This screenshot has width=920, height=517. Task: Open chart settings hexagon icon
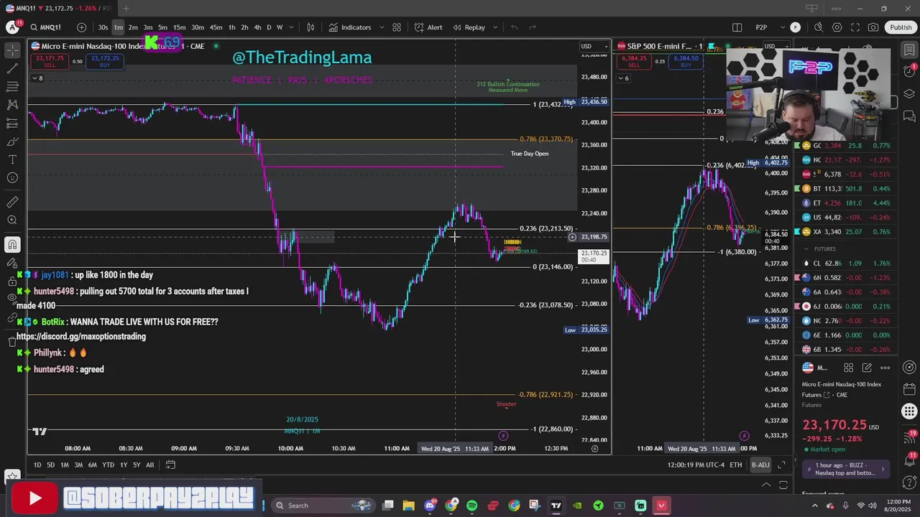[x=837, y=27]
